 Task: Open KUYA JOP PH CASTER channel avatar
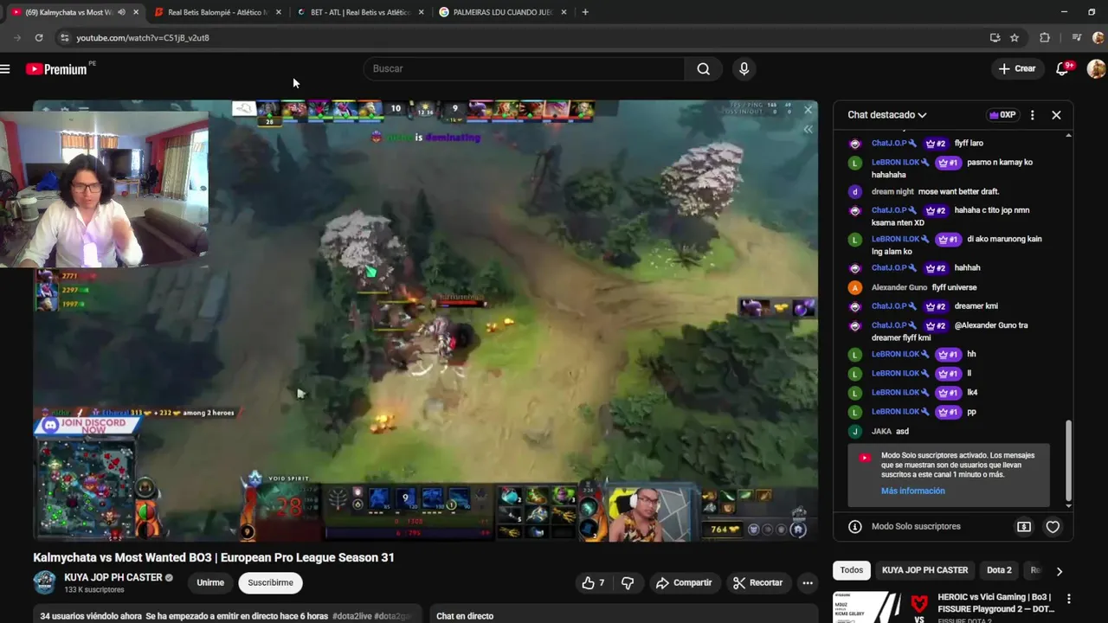point(45,582)
